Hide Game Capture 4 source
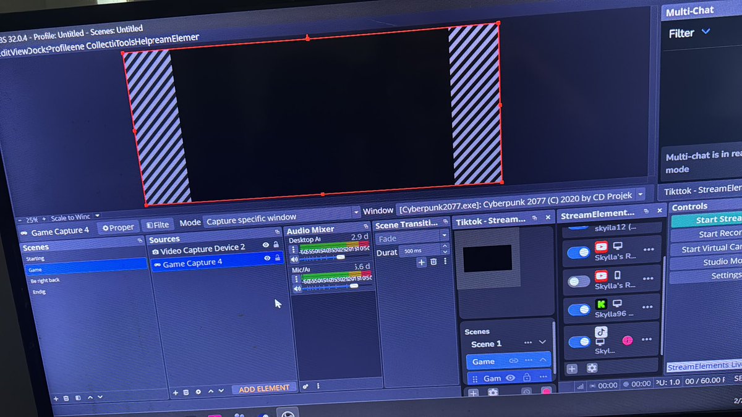This screenshot has height=417, width=742. (267, 258)
